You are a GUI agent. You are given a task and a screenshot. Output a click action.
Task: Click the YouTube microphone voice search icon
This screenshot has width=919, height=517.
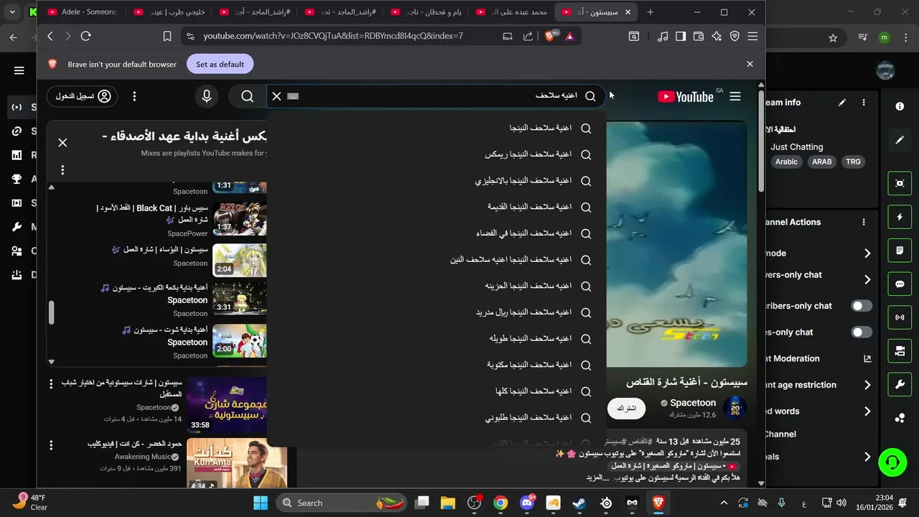pyautogui.click(x=207, y=96)
